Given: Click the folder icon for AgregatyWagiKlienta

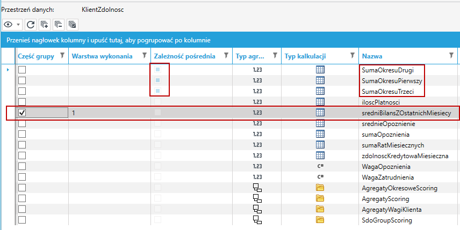Looking at the screenshot, I should click(x=320, y=209).
